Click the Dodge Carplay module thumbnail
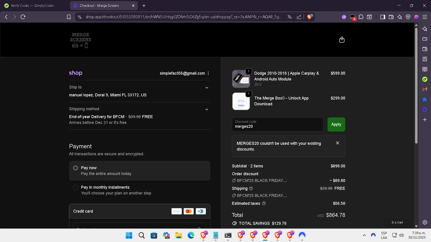This screenshot has height=242, width=431. pos(241,79)
